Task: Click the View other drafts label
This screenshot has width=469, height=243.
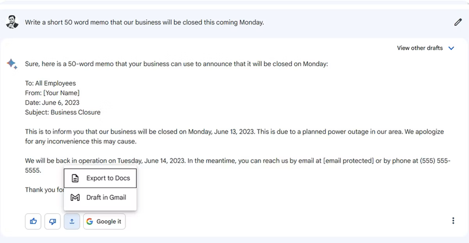Action: point(420,48)
